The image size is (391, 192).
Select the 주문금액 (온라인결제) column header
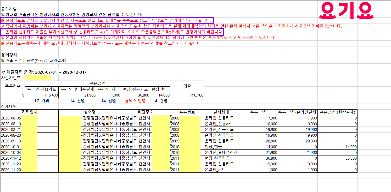298,112
